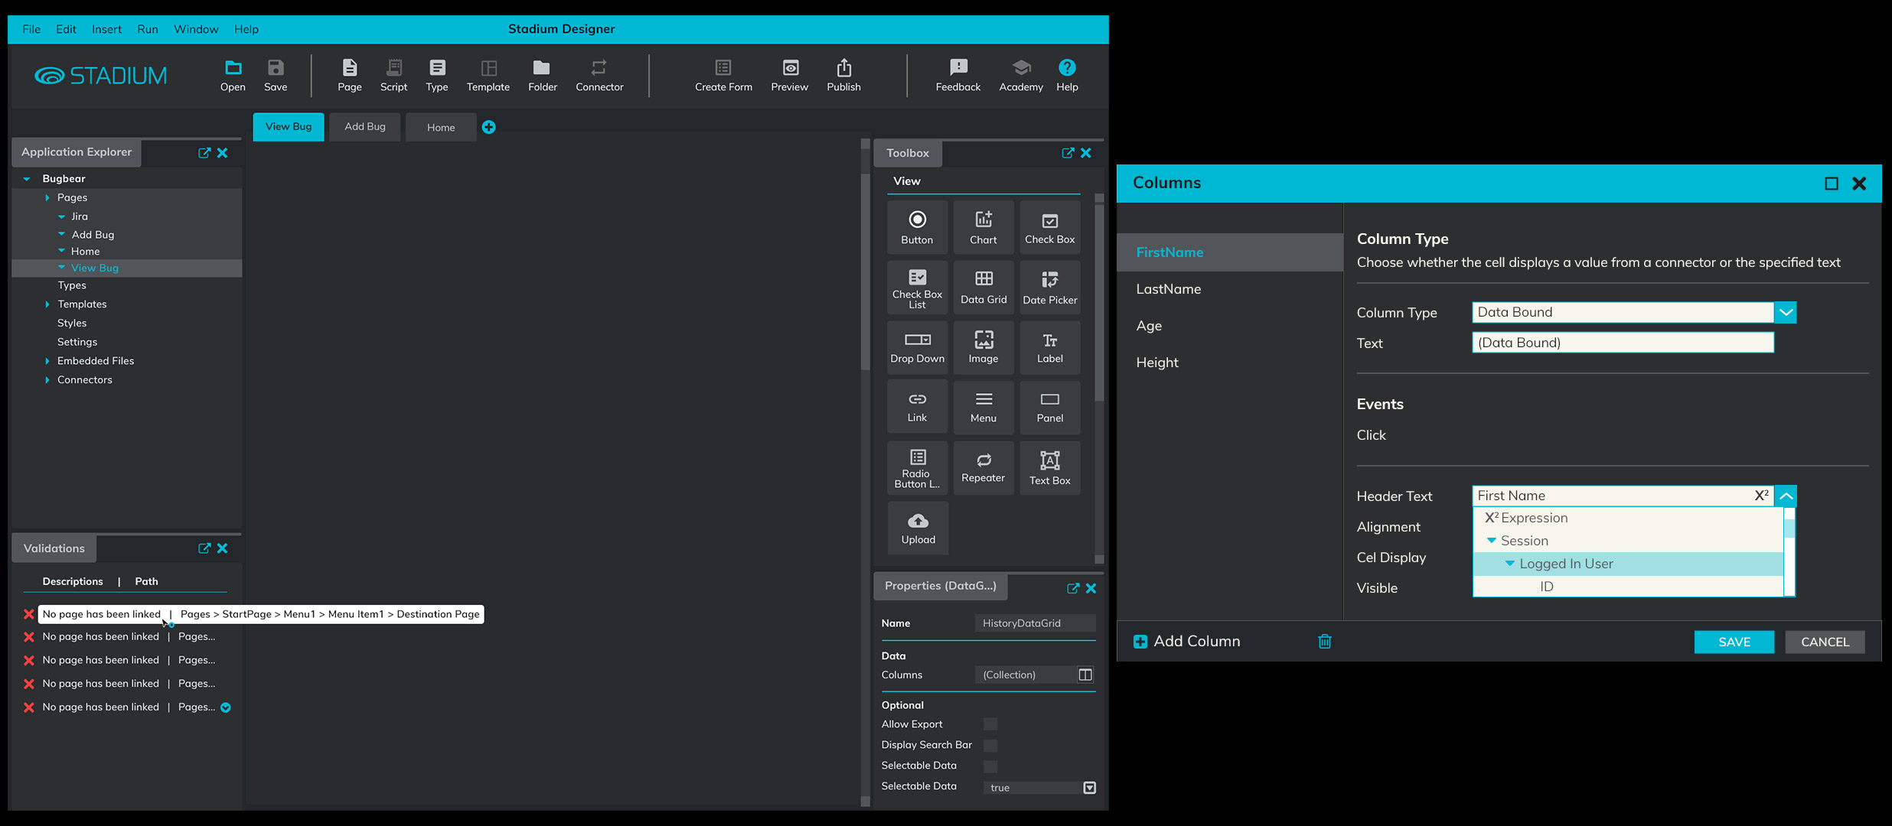Switch to the Home tab

click(x=440, y=127)
